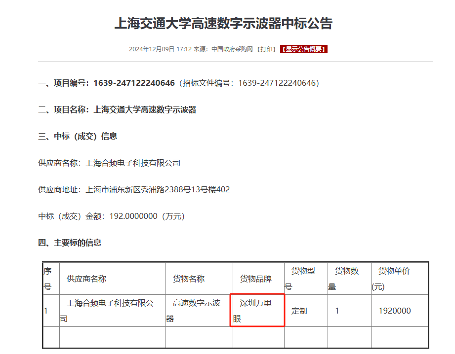Click the 定制 model cell
The height and width of the screenshot is (354, 455).
(299, 311)
